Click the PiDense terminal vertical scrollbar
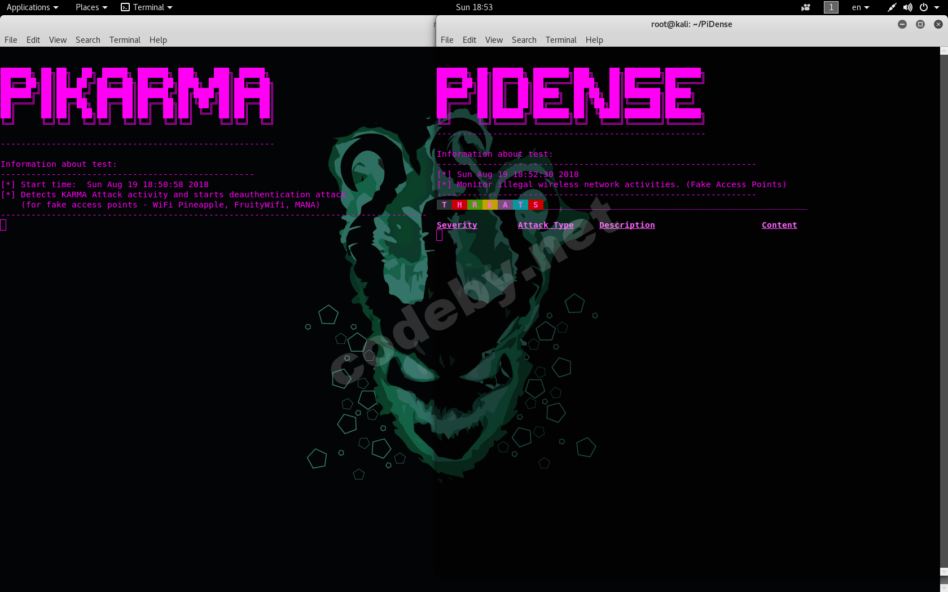Image resolution: width=948 pixels, height=592 pixels. click(x=944, y=312)
